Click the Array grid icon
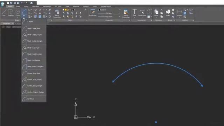 44,16
